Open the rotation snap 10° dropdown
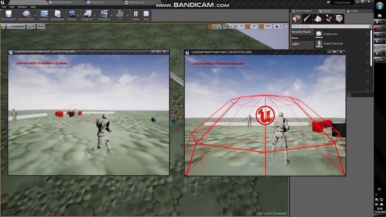The height and width of the screenshot is (217, 386). click(254, 27)
